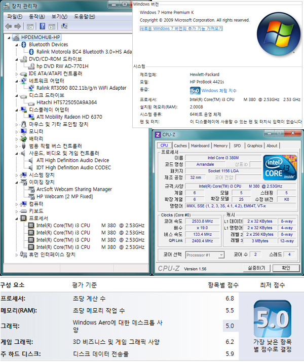The width and height of the screenshot is (304, 362).
Task: Click the Intel Core i3 inside logo in CPU-Z
Action: pyautogui.click(x=280, y=168)
